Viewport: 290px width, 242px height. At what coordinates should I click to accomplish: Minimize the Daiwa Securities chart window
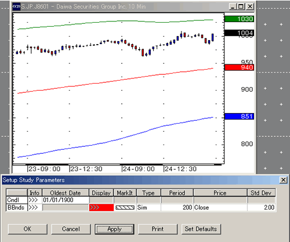(x=233, y=6)
